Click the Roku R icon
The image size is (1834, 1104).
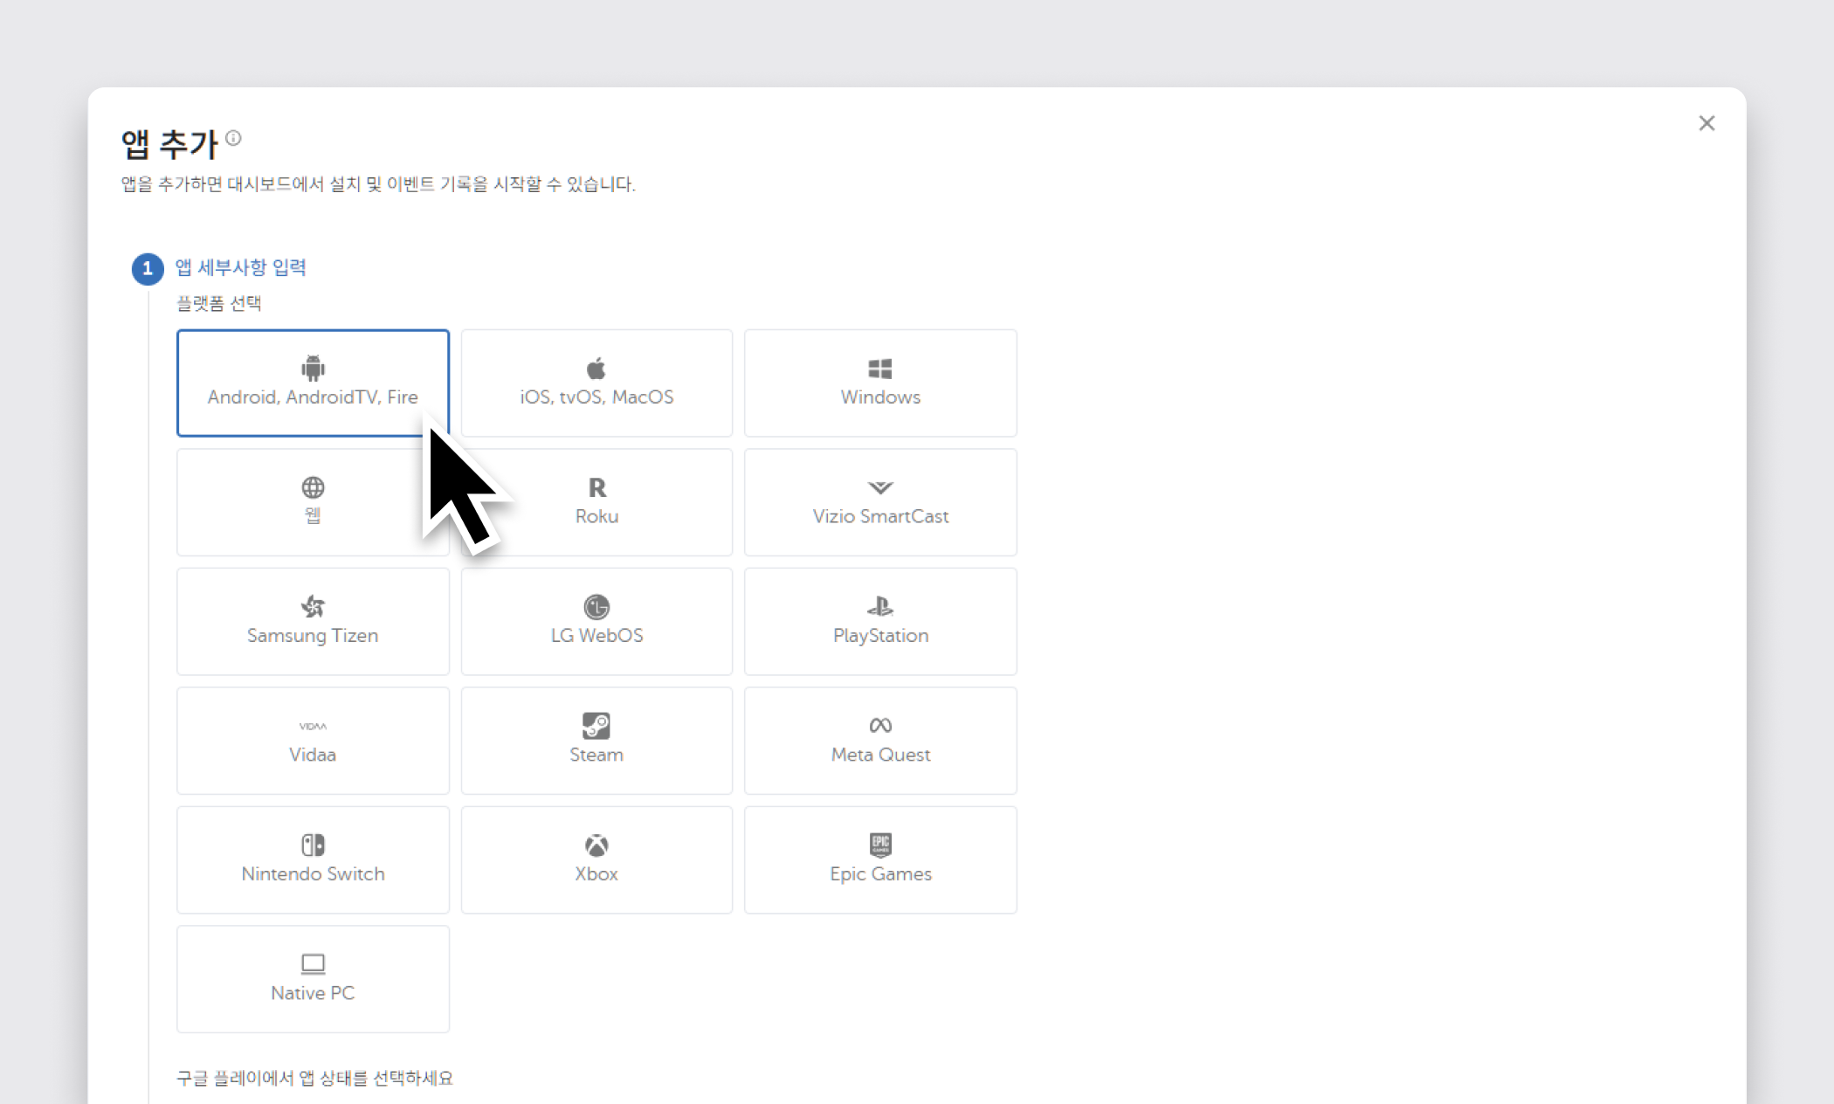(x=596, y=487)
